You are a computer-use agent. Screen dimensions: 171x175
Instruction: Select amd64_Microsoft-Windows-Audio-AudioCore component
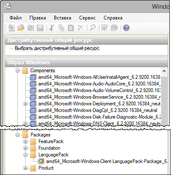tap(99, 84)
